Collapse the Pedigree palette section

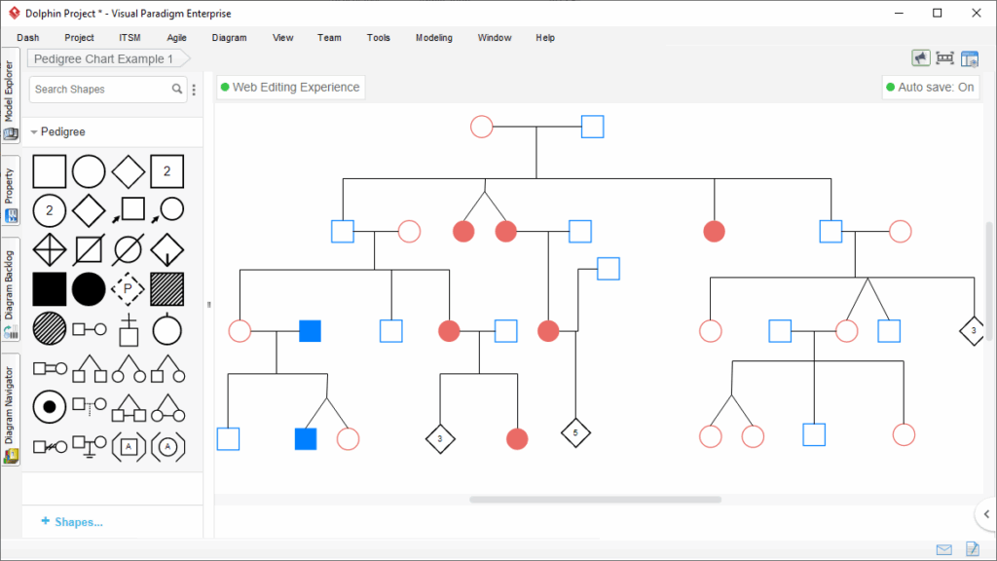point(34,132)
